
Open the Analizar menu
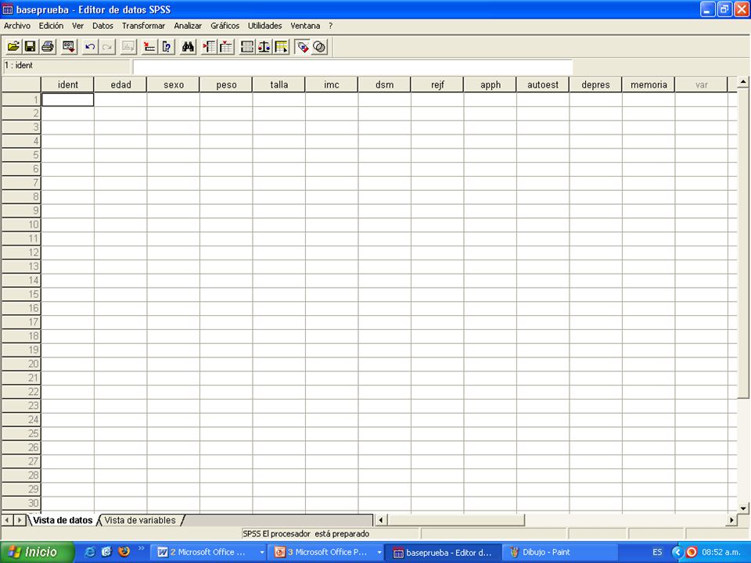point(188,26)
